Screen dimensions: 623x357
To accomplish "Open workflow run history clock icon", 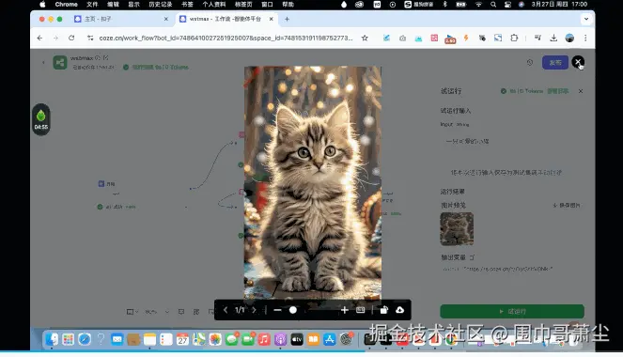I will pyautogui.click(x=530, y=62).
